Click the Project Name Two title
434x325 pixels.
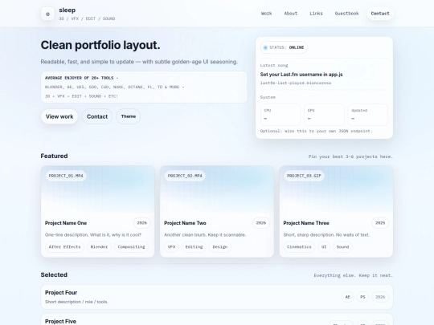[x=185, y=223]
